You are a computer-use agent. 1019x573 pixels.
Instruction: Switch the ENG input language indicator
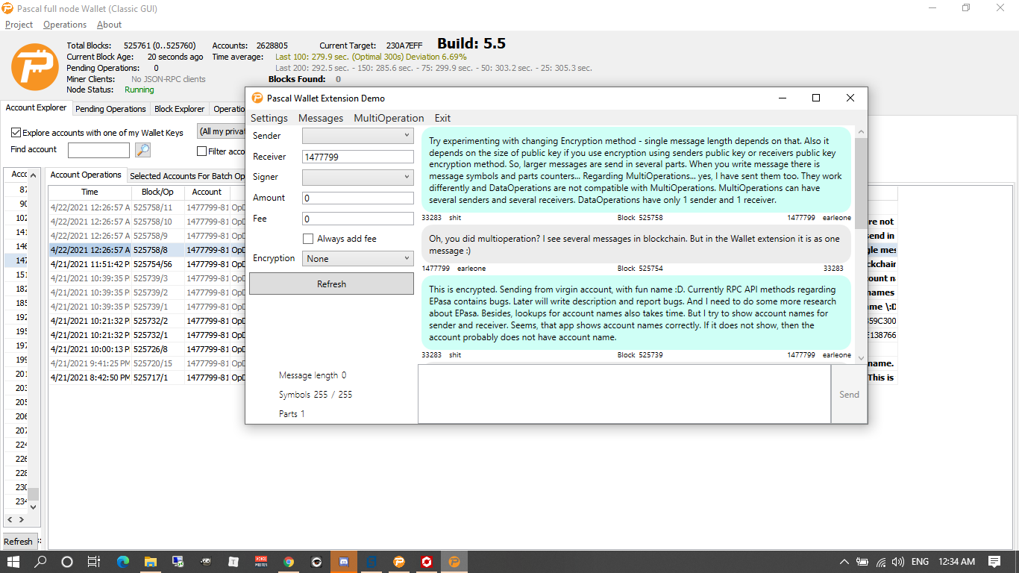tap(921, 562)
